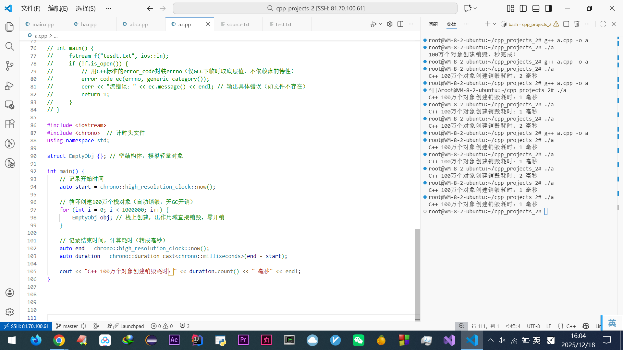Split the editor right
The width and height of the screenshot is (623, 350).
click(x=400, y=24)
